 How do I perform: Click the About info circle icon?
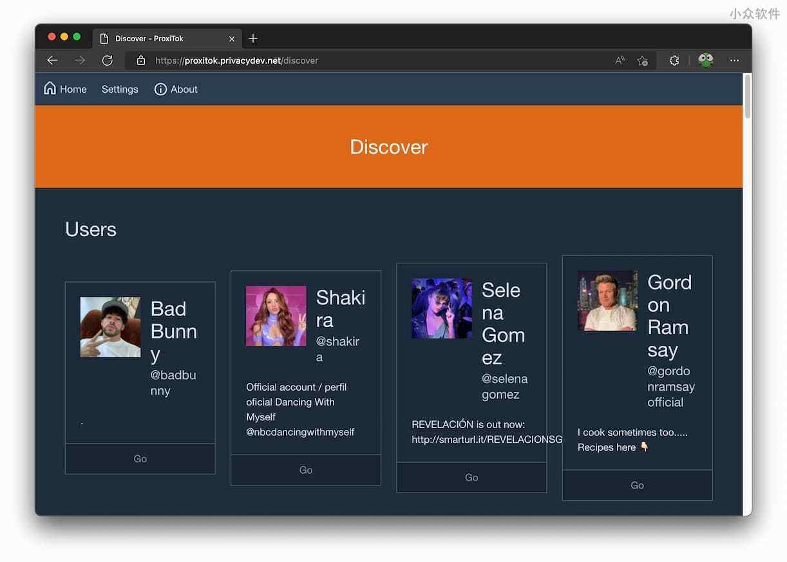160,89
